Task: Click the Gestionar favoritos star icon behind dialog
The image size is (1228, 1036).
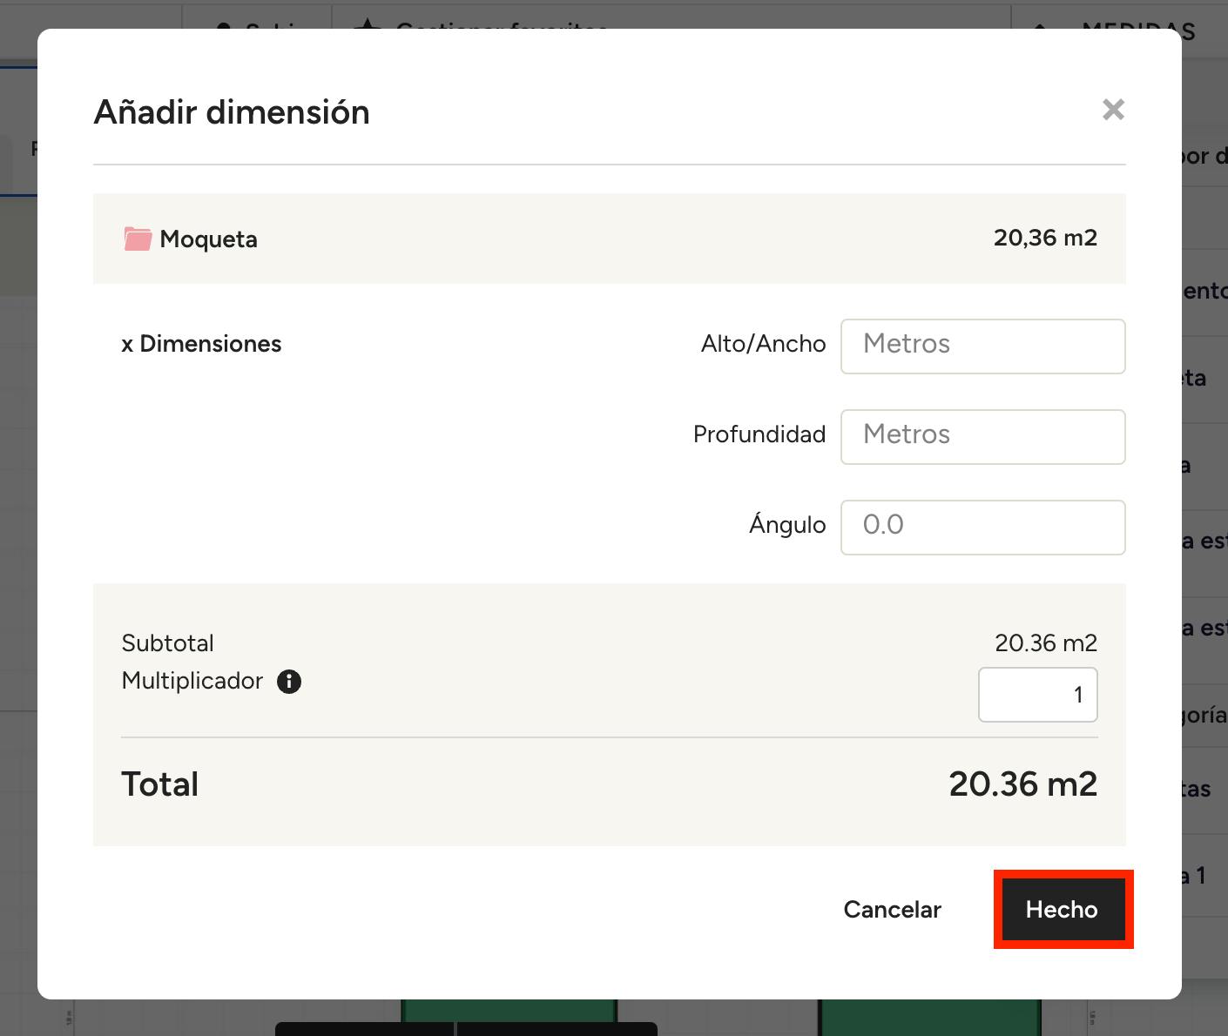Action: [x=368, y=24]
